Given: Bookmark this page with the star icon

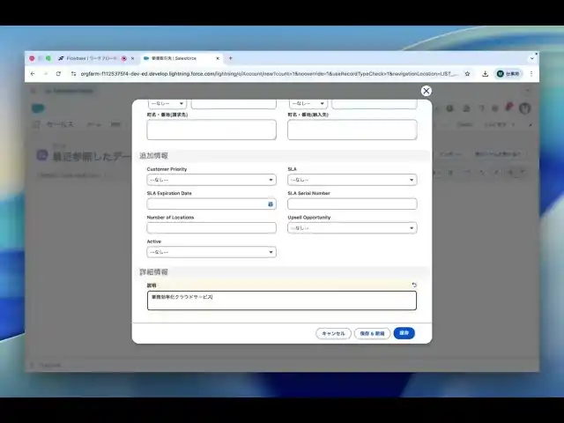Looking at the screenshot, I should coord(467,74).
